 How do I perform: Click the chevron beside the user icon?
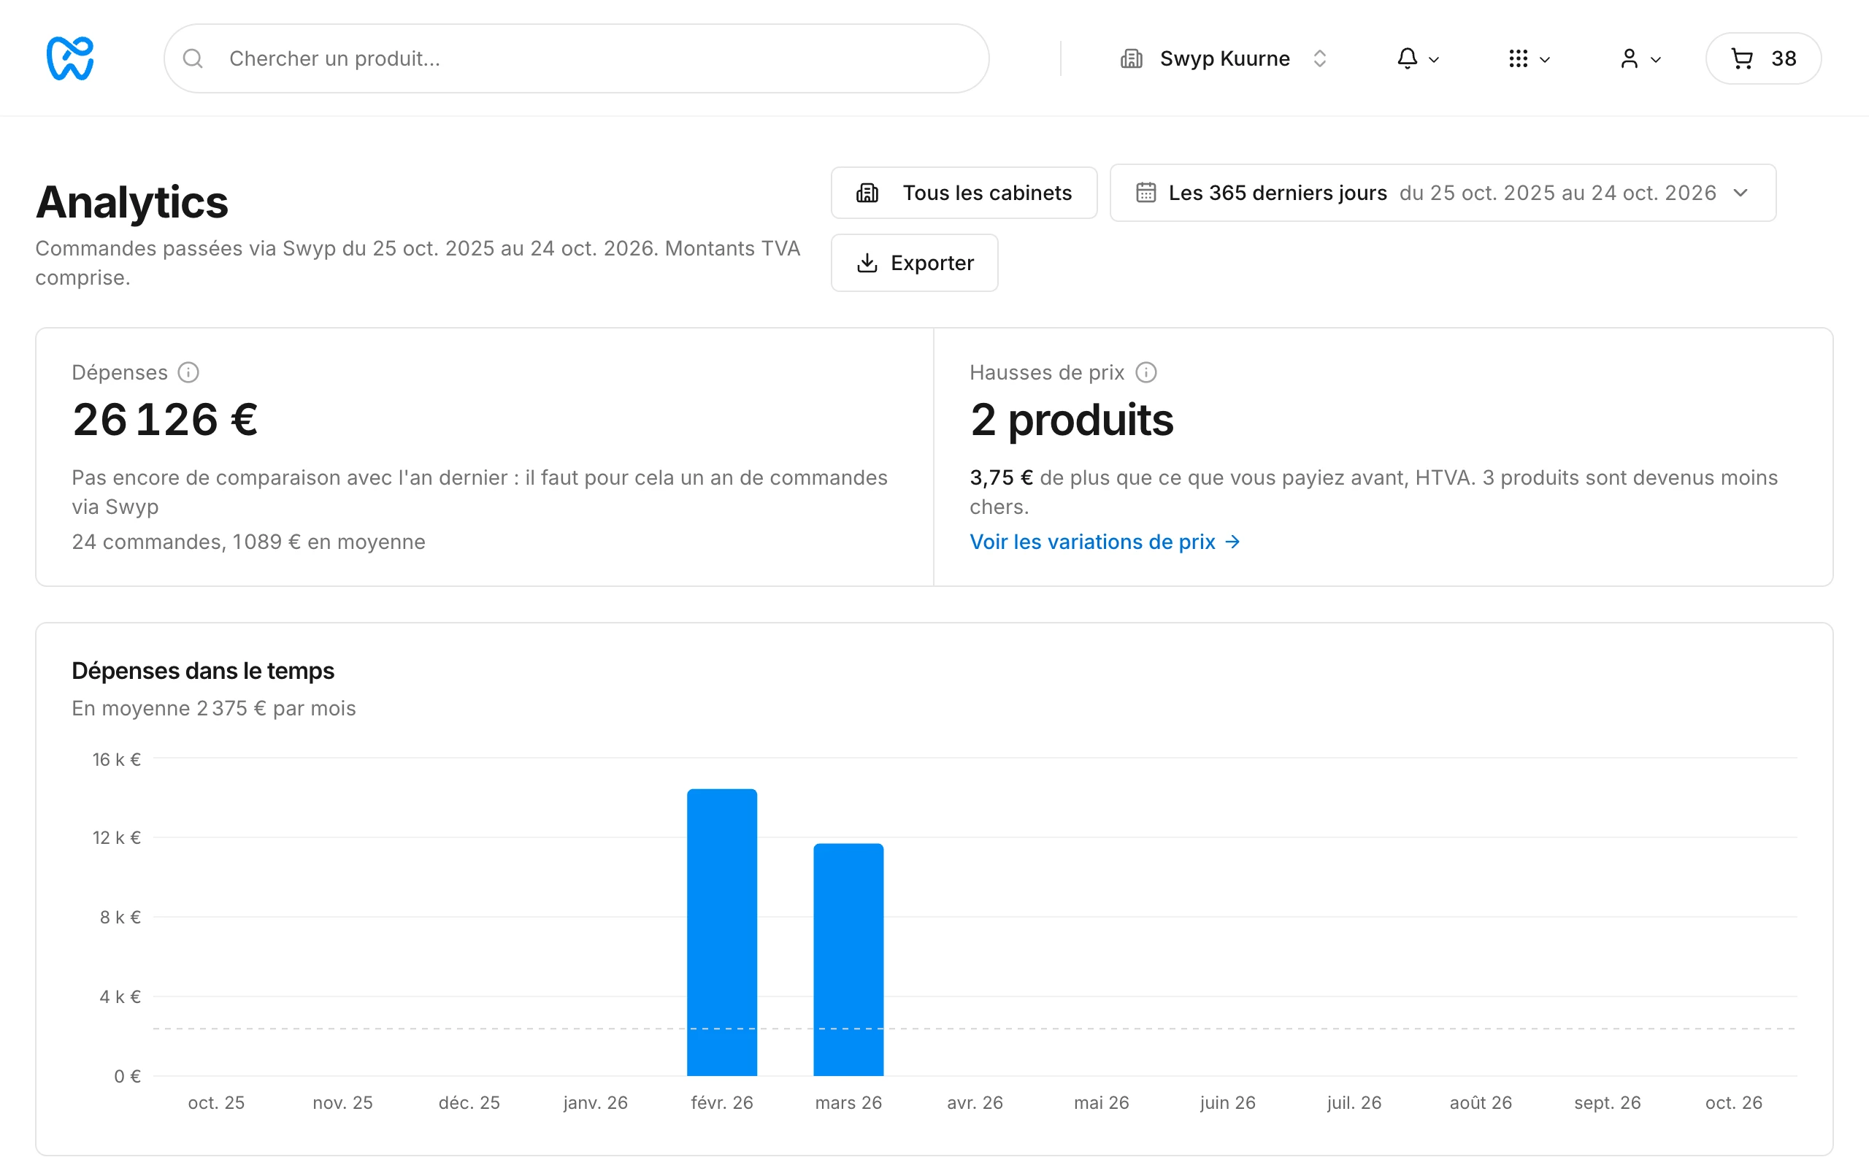1656,59
